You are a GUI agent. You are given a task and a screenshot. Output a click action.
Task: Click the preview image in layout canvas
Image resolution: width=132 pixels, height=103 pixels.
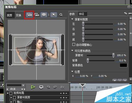pyautogui.click(x=36, y=50)
